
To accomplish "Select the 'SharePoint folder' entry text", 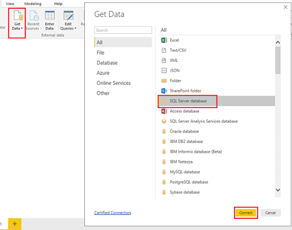I will [185, 91].
